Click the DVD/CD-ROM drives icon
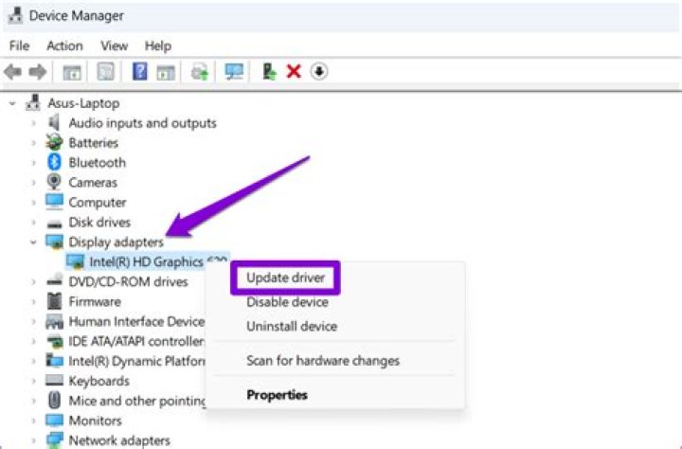This screenshot has width=682, height=449. tap(54, 280)
